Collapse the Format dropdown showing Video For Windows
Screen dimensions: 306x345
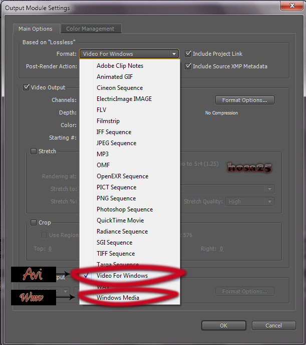[129, 54]
